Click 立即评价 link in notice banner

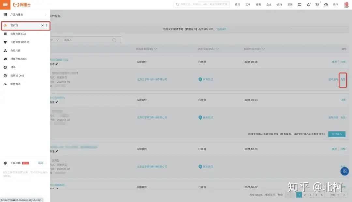point(222,29)
